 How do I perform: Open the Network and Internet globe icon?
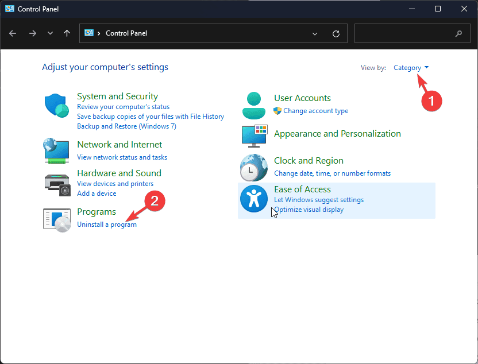[x=56, y=150]
